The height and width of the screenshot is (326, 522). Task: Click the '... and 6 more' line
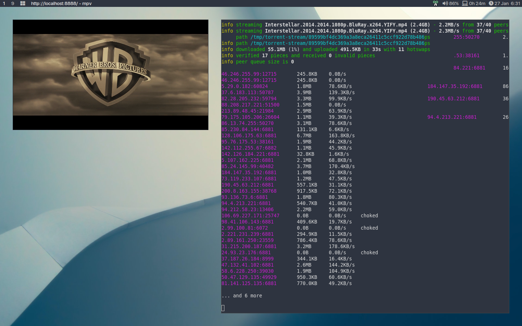pos(242,296)
